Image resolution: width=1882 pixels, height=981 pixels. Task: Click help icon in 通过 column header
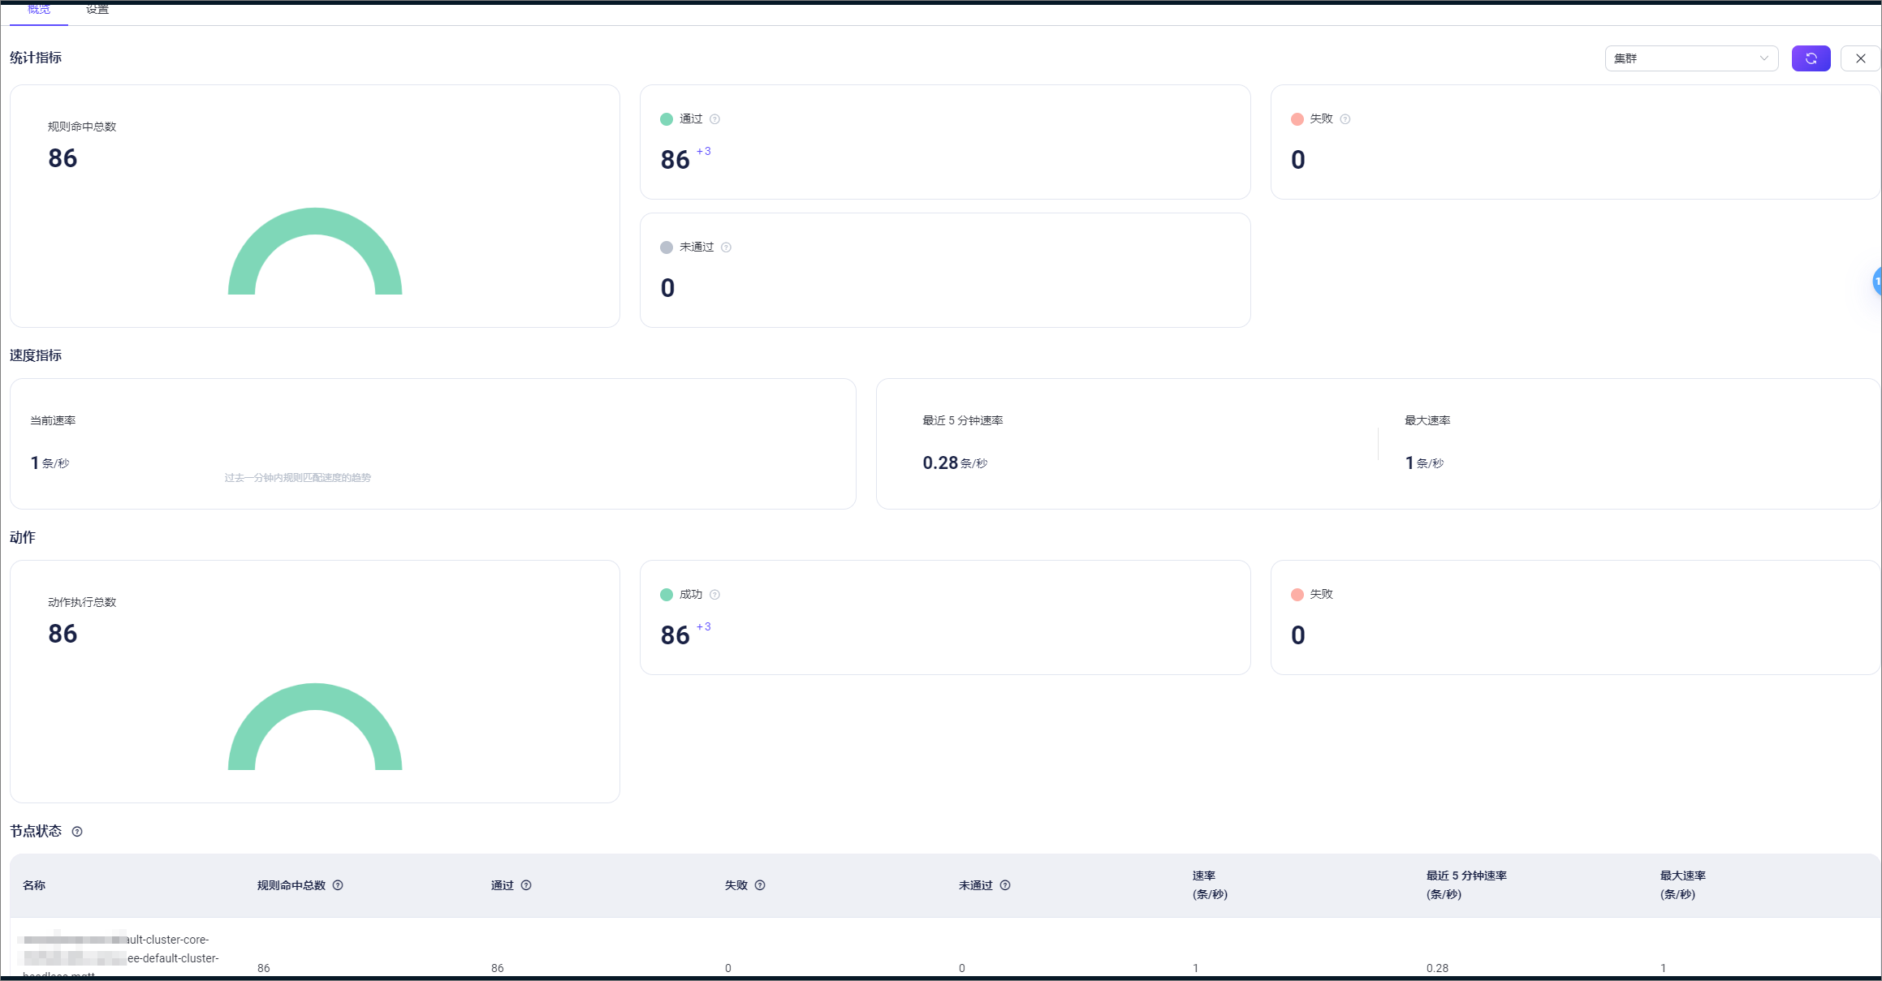pos(526,885)
